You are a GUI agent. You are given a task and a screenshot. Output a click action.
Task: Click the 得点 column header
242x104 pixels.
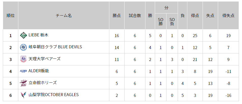click(195, 16)
